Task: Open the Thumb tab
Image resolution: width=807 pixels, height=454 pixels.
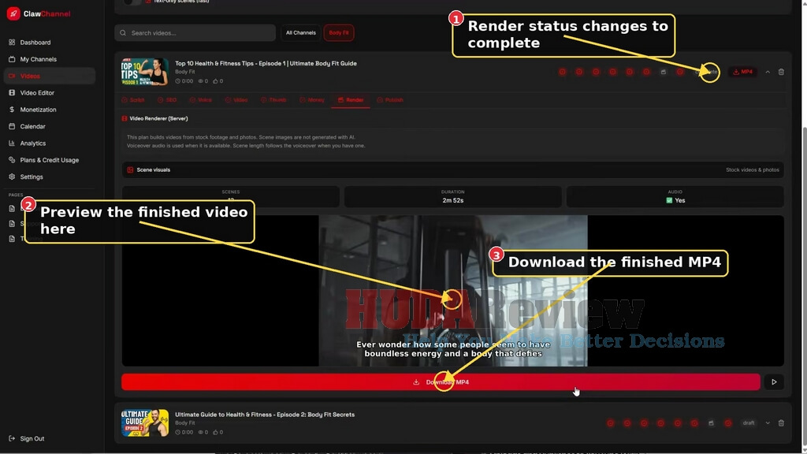Action: 273,100
